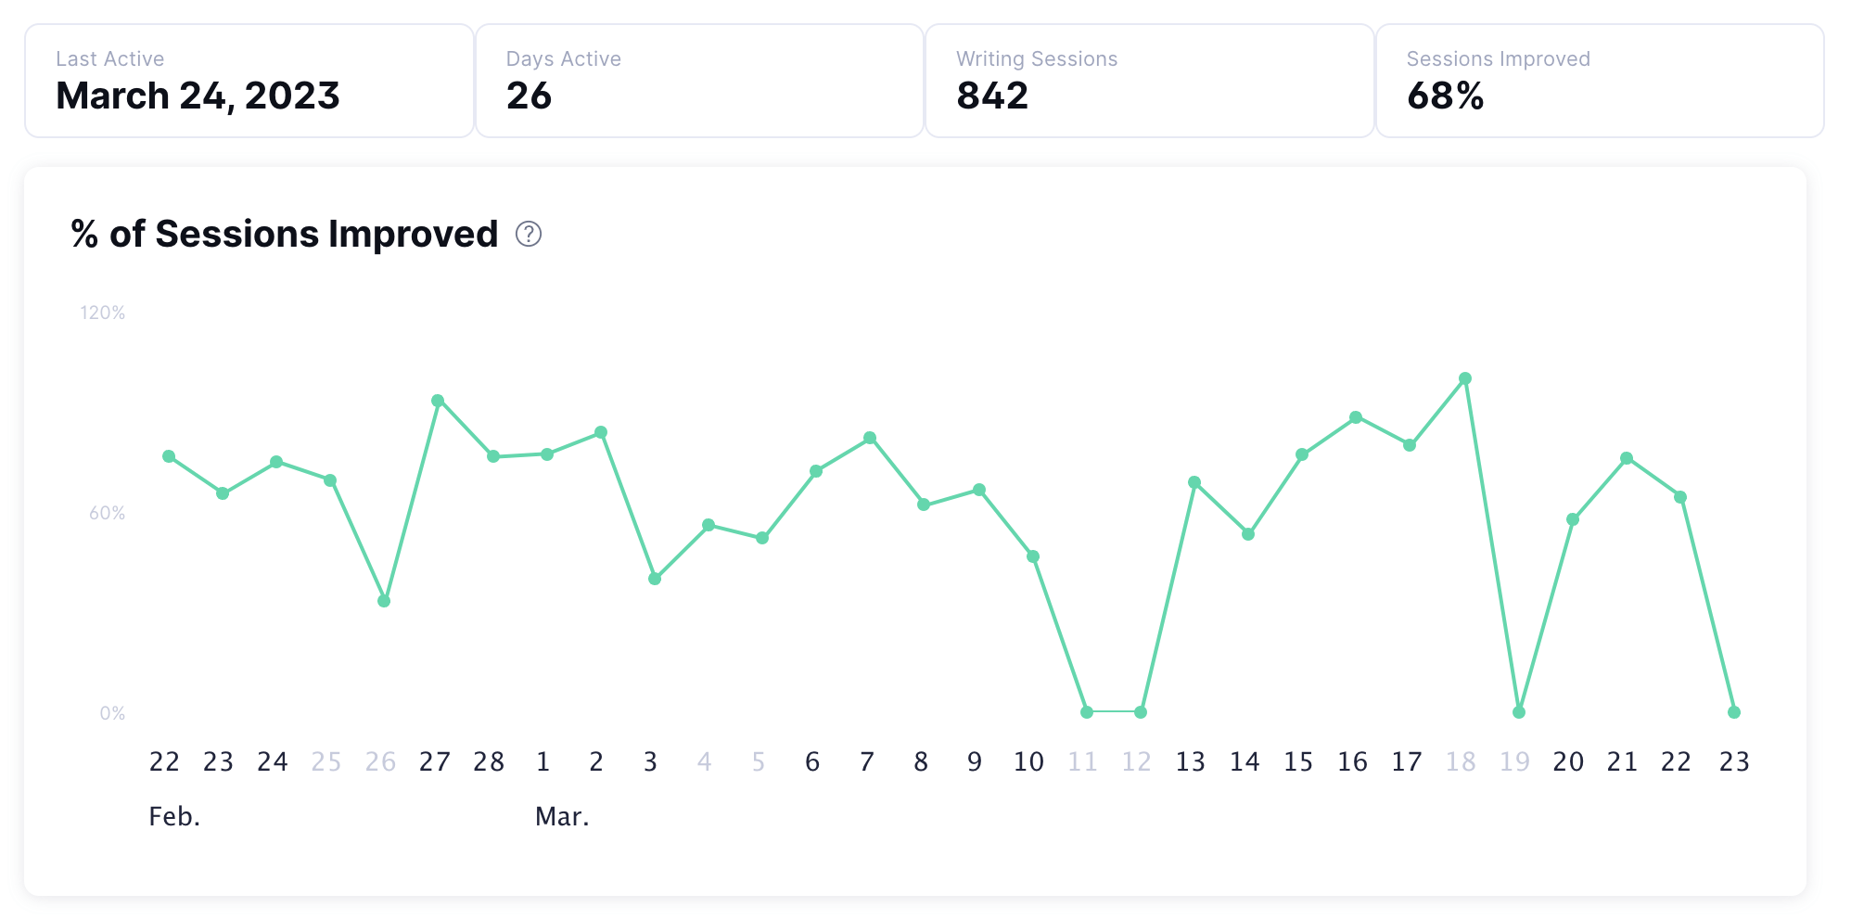Screen dimensions: 1851x920
Task: Select the February 27 data point
Action: click(436, 402)
